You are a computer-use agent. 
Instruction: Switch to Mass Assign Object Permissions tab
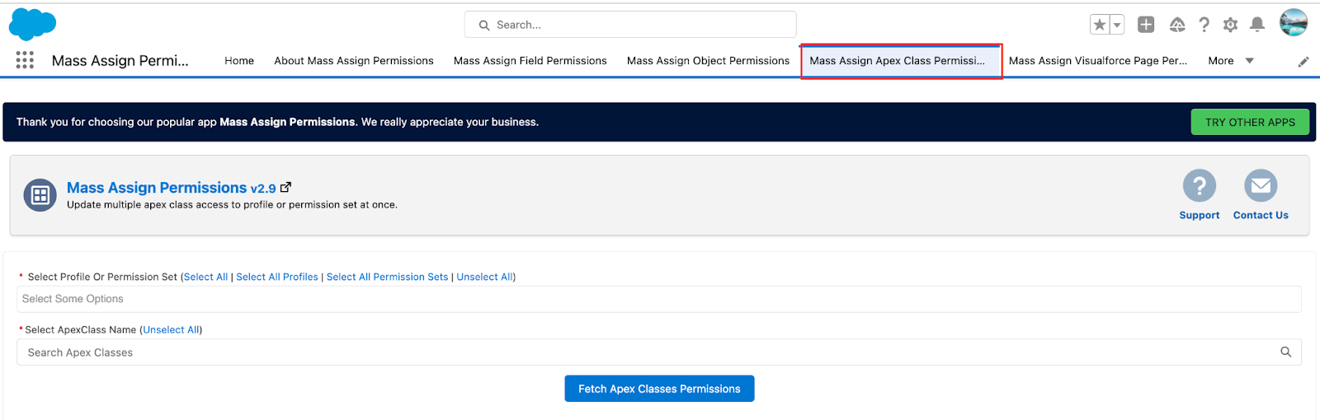click(x=708, y=61)
